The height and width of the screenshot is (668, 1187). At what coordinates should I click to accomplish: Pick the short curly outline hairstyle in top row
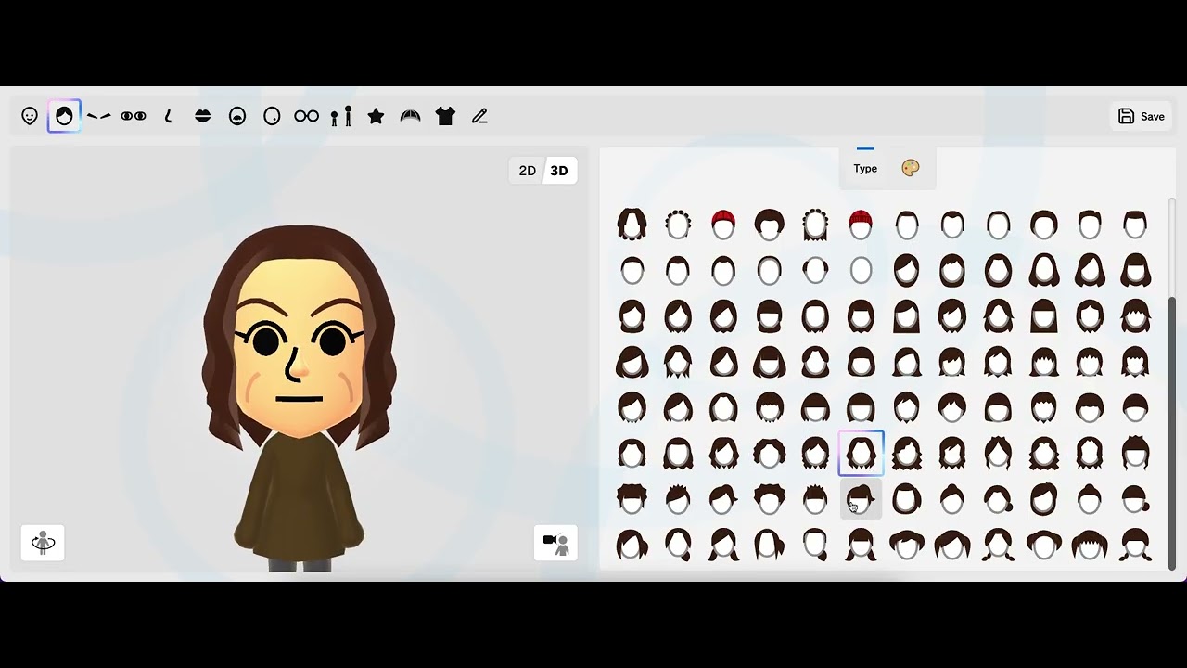(x=678, y=225)
